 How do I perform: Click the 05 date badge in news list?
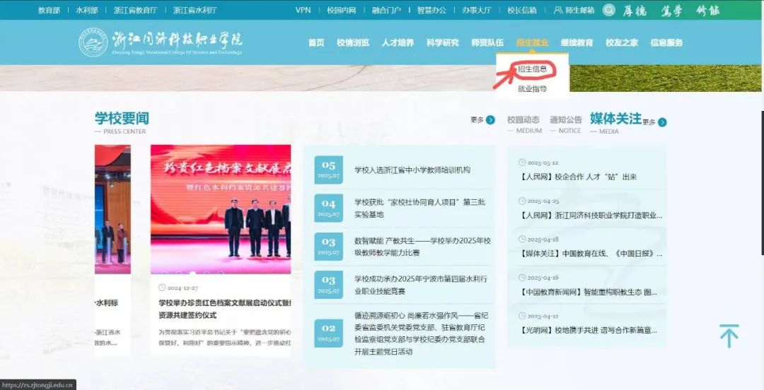(328, 170)
